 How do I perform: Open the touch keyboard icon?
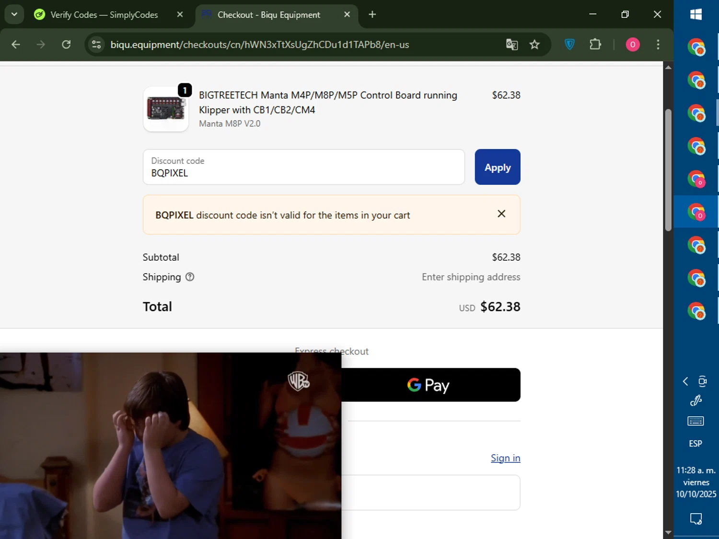[x=696, y=421]
